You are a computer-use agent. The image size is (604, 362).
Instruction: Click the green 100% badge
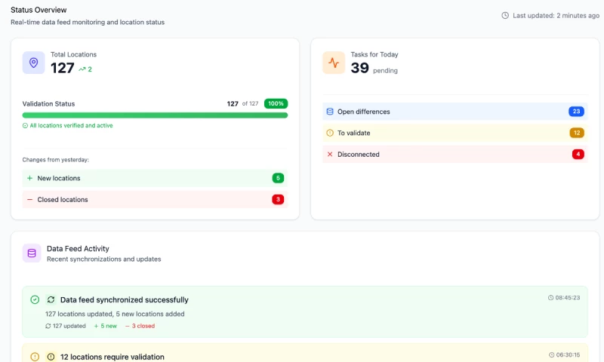pos(276,103)
